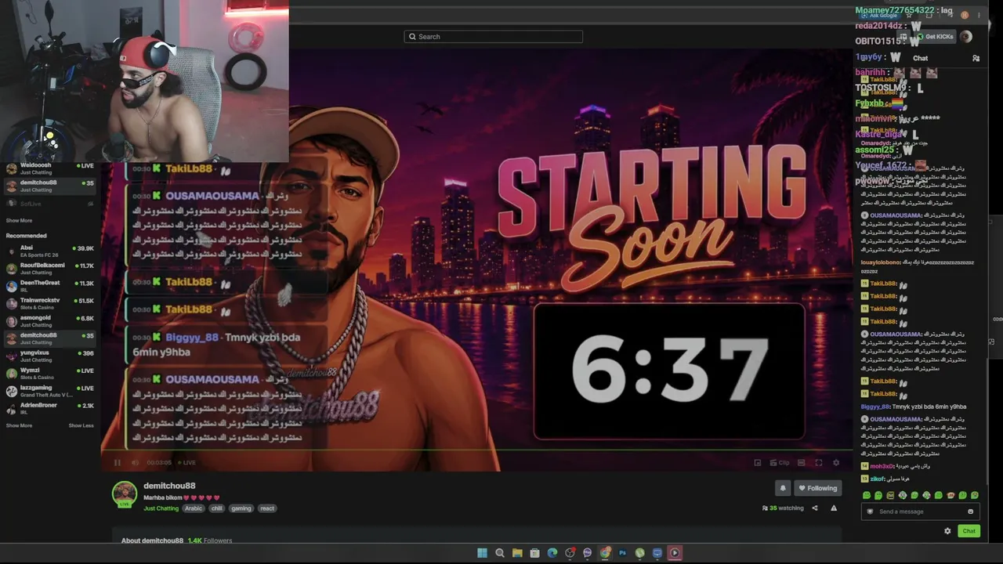Viewport: 1003px width, 564px height.
Task: Open AdrienBroner channel in sidebar
Action: 50,408
